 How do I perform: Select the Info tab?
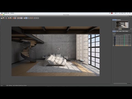coord(117,31)
